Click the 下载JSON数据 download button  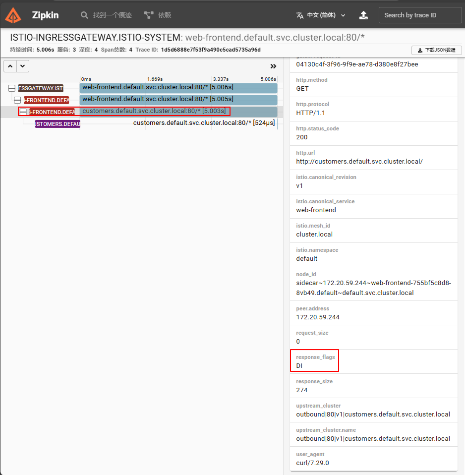437,50
